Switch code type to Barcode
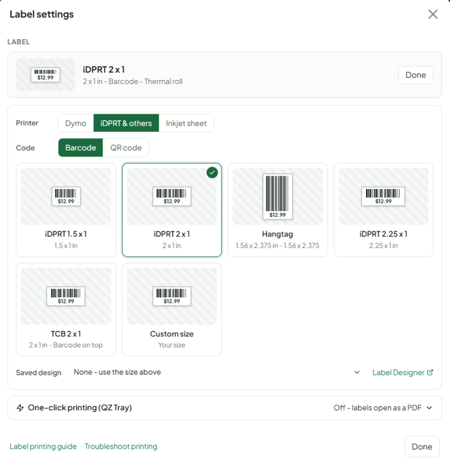 pos(81,148)
